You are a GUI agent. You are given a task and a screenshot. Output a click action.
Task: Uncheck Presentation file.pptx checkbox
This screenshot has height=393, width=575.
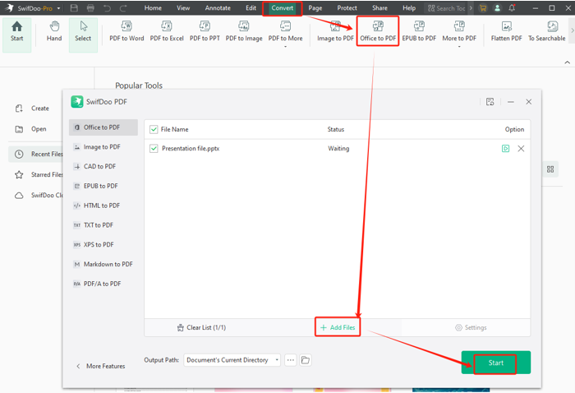coord(154,149)
